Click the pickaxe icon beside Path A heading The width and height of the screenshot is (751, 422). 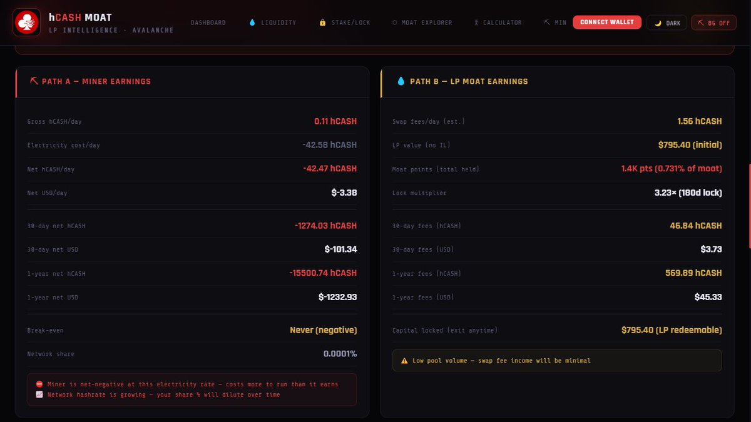point(34,81)
